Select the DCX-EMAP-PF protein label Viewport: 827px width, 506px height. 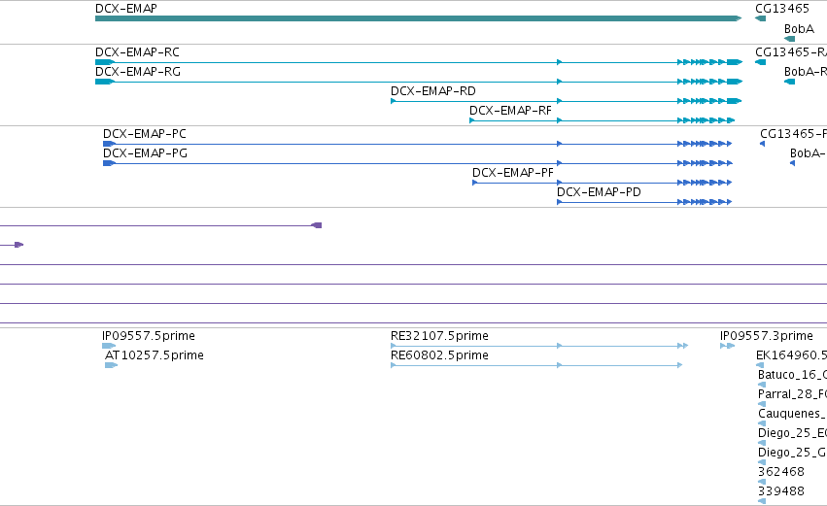513,173
